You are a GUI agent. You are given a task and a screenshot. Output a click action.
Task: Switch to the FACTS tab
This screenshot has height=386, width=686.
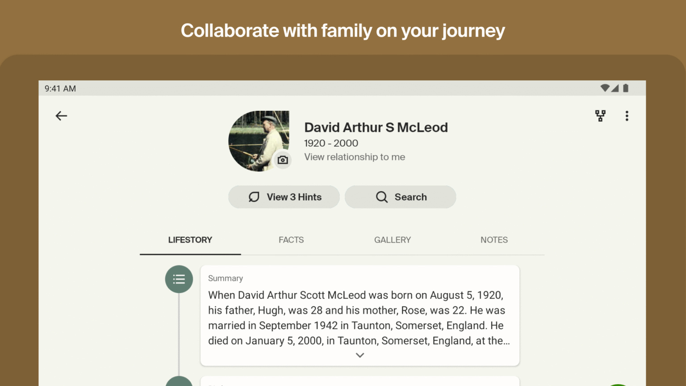pos(291,240)
